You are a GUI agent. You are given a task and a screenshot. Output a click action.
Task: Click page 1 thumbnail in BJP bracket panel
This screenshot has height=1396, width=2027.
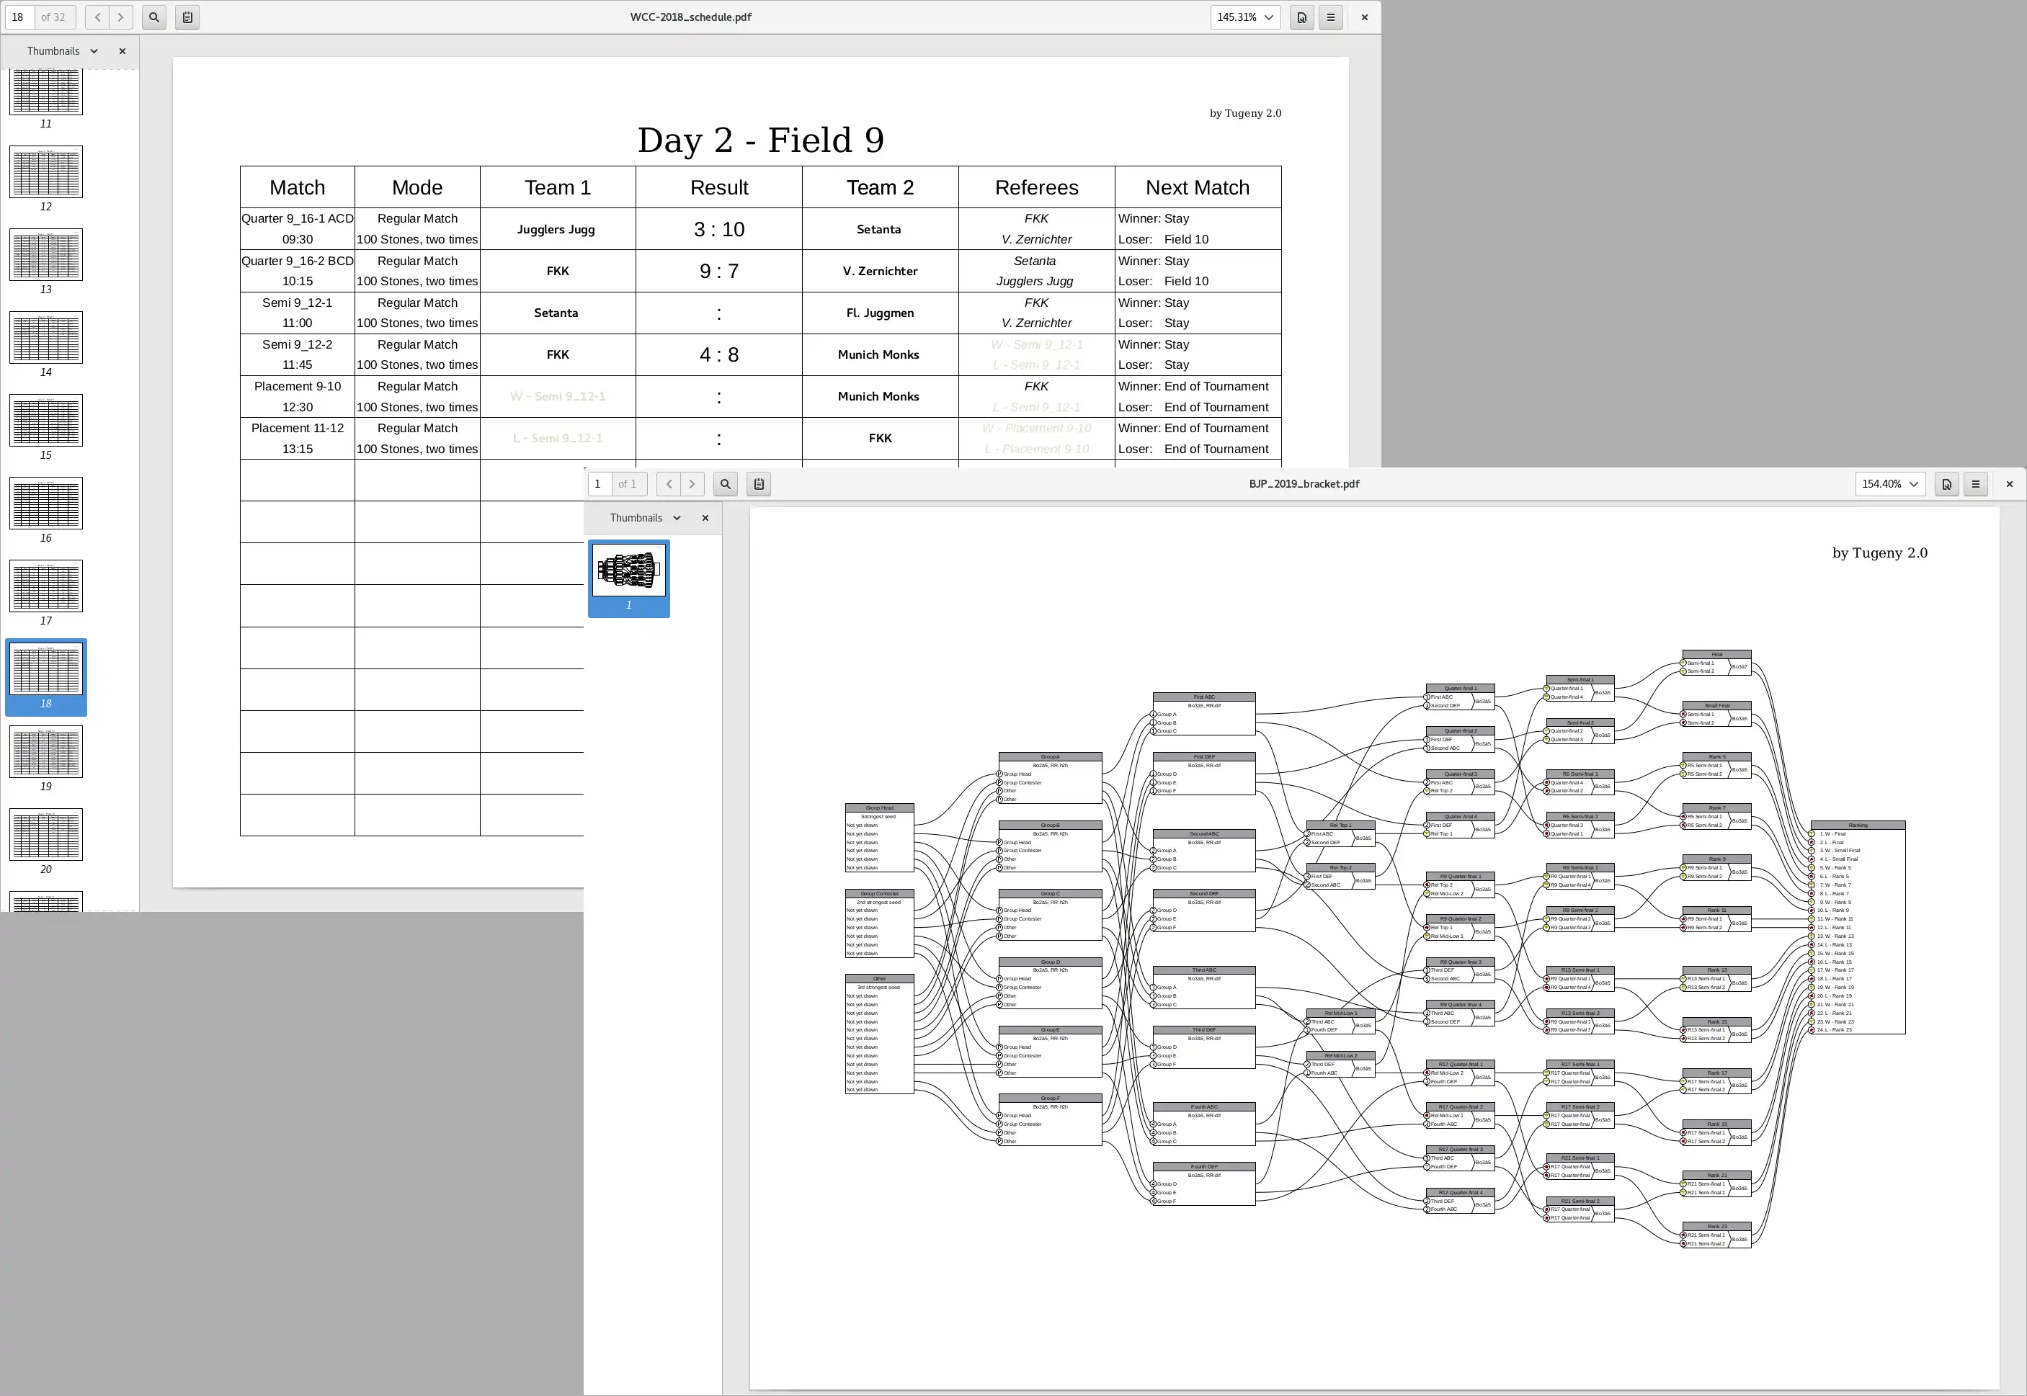pyautogui.click(x=631, y=571)
